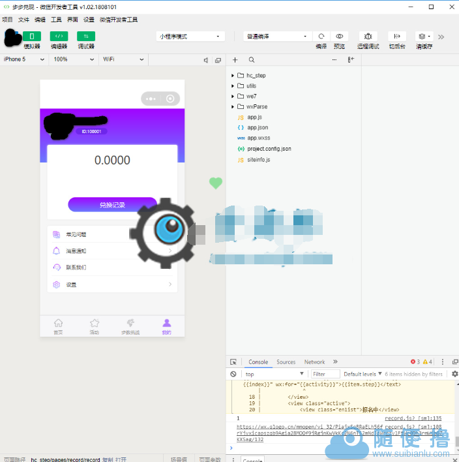Open the 100% zoom dropdown
The image size is (459, 462).
click(74, 59)
